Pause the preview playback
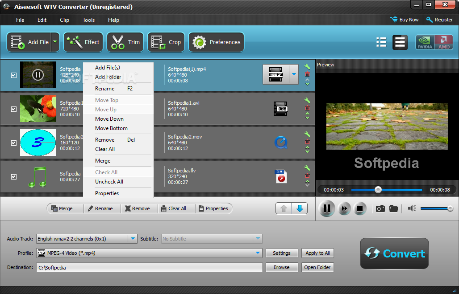 327,208
